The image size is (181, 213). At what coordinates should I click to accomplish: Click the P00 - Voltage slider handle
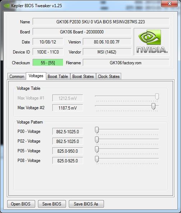(x=97, y=130)
